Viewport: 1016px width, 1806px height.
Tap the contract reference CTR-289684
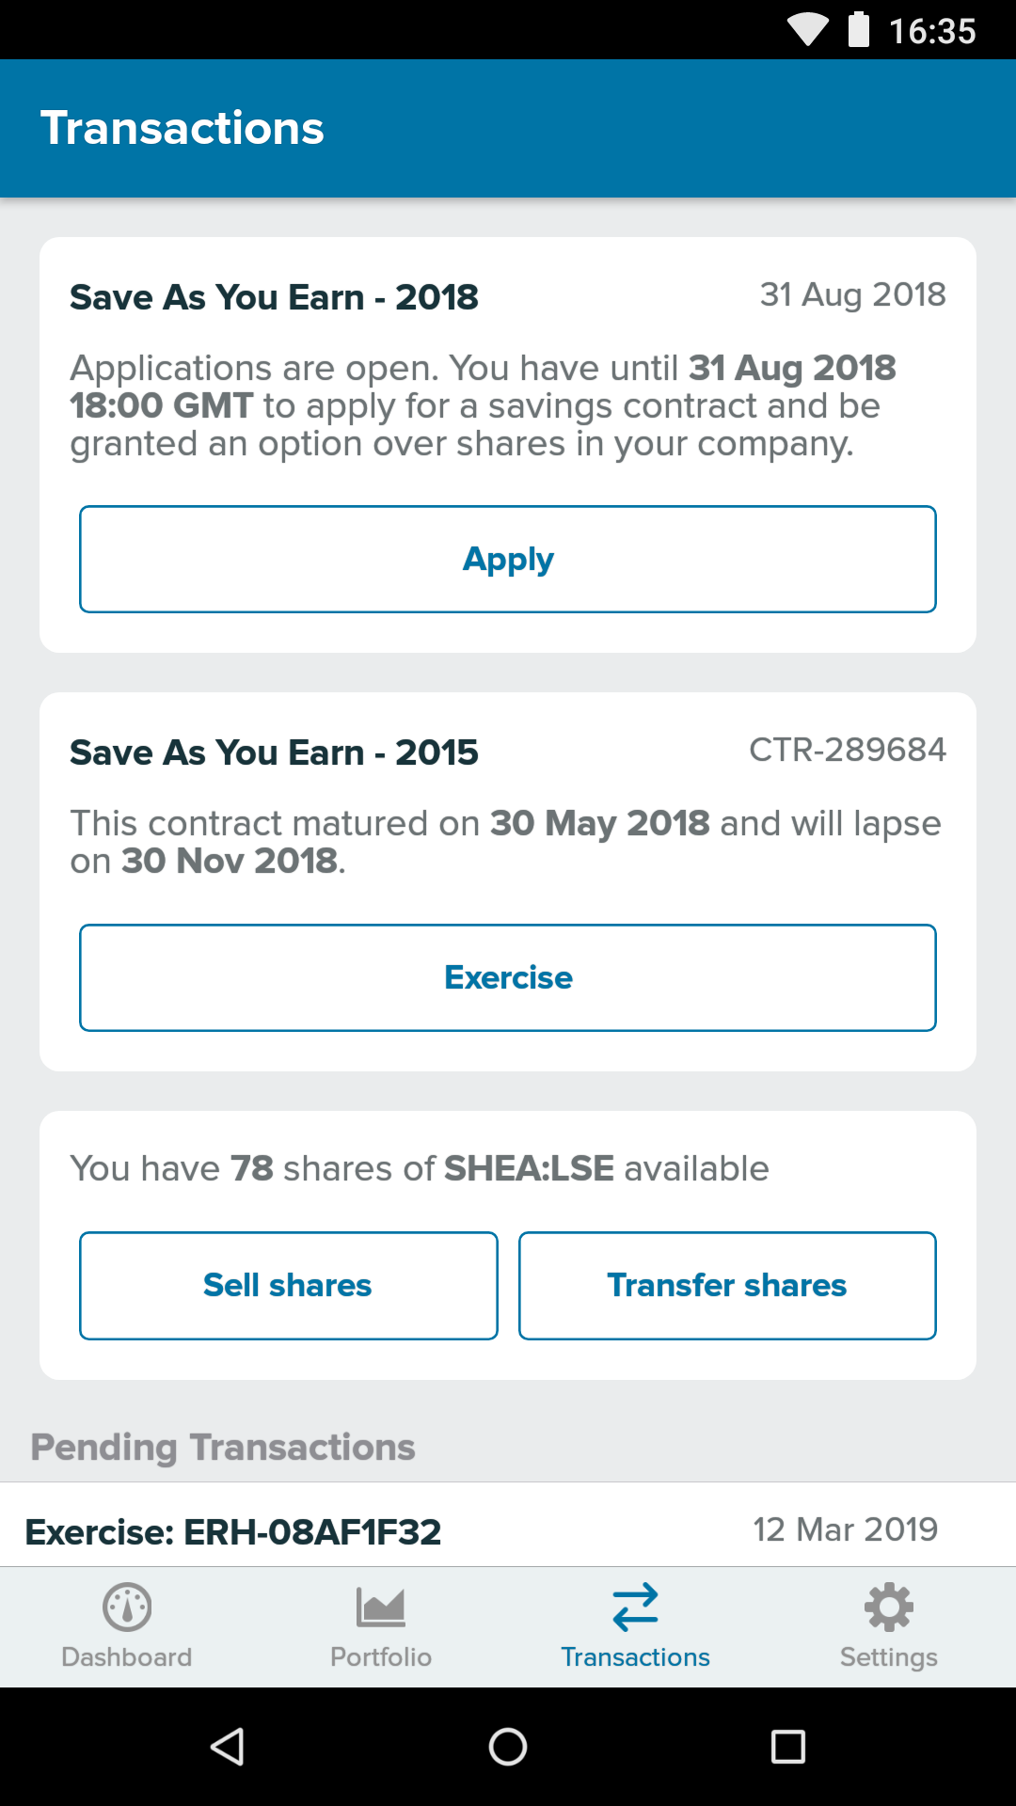847,750
